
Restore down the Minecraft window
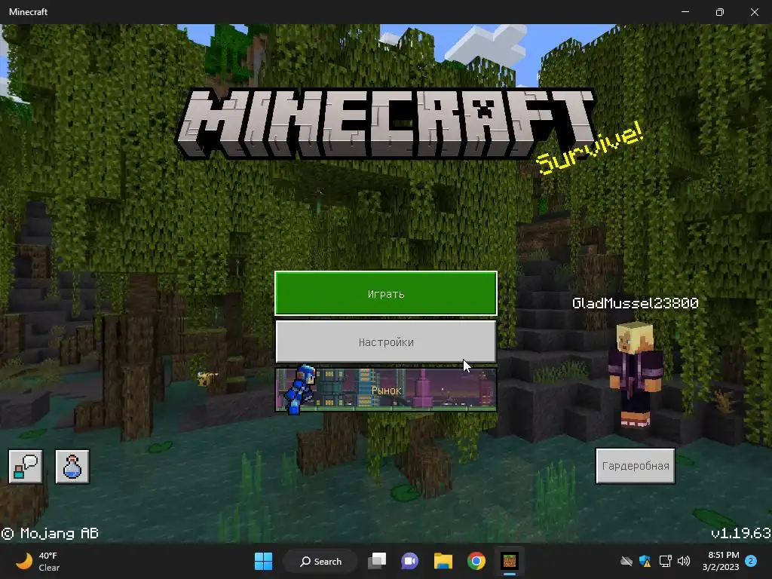click(x=720, y=12)
